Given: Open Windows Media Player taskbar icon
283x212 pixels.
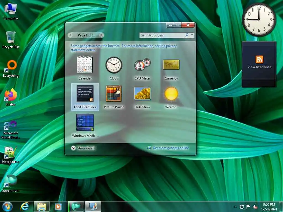Looking at the screenshot, I should [x=58, y=206].
